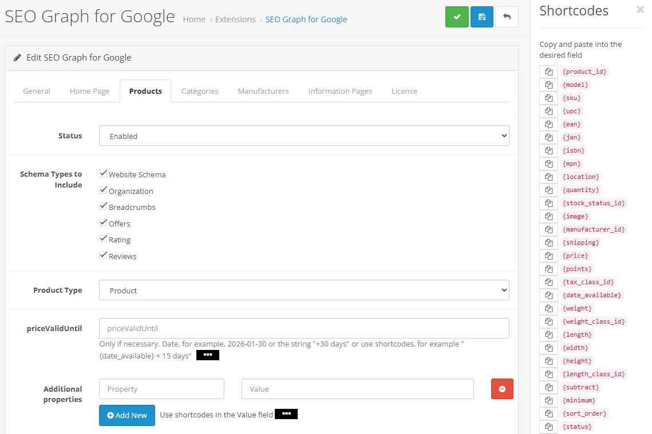The height and width of the screenshot is (434, 652).
Task: Click the back arrow return button
Action: [x=507, y=17]
